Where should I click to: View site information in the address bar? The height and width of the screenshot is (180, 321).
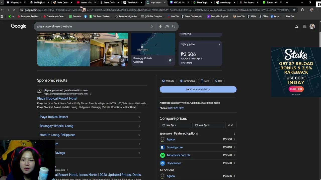click(22, 10)
